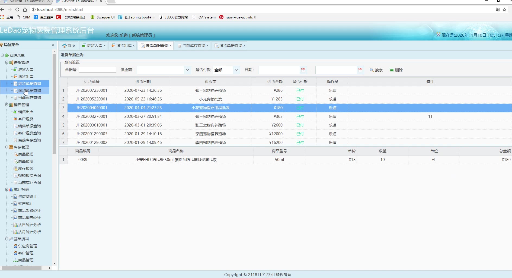Collapse the 统计报表 tree node
This screenshot has height=278, width=512.
pos(7,189)
